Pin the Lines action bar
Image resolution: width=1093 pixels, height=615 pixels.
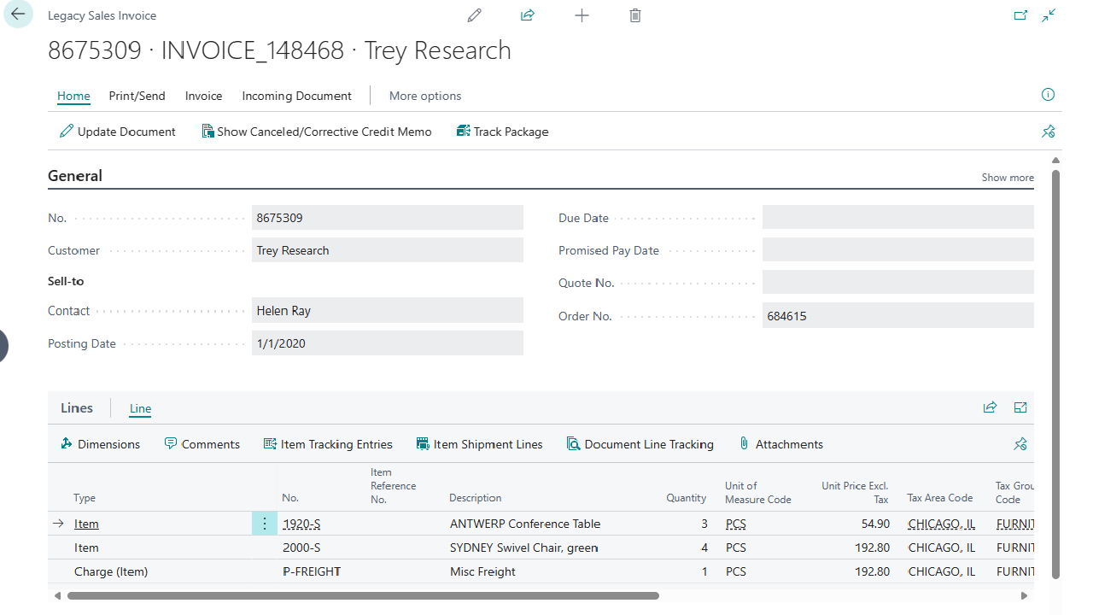[x=1020, y=443]
